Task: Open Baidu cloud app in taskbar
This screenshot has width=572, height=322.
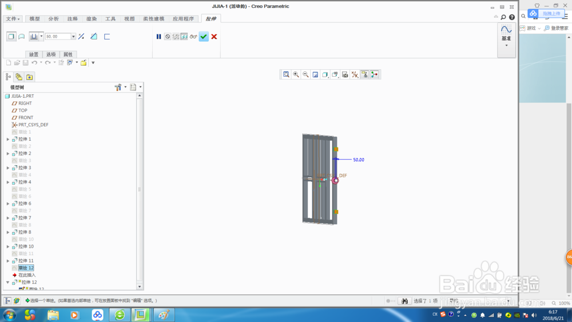Action: click(x=97, y=315)
